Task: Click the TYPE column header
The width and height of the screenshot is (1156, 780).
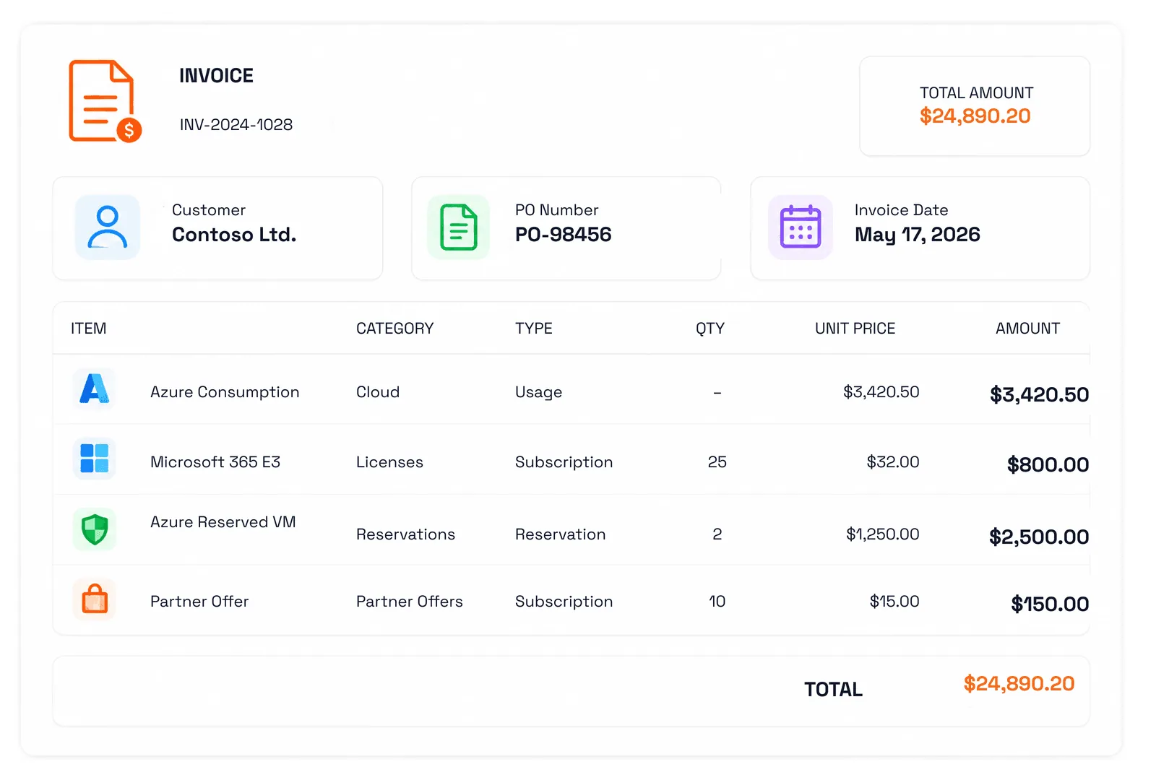Action: pyautogui.click(x=533, y=329)
